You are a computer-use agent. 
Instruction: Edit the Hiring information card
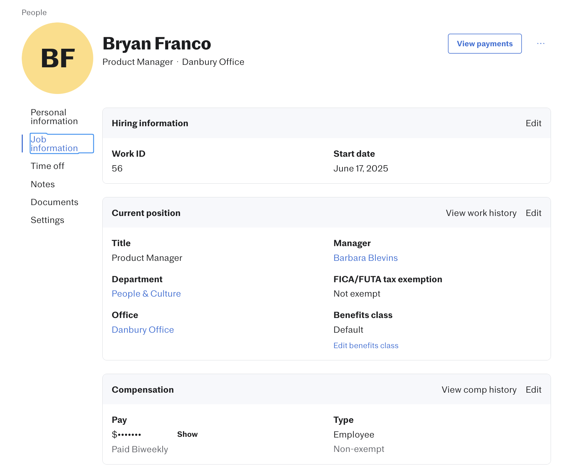click(x=533, y=123)
